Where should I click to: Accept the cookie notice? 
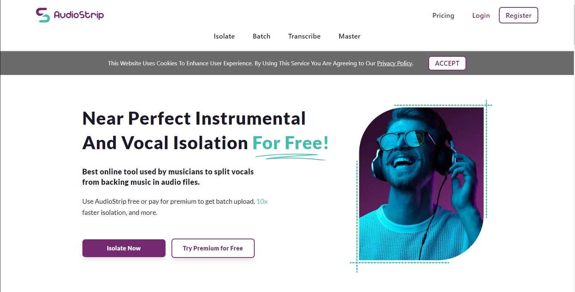447,63
